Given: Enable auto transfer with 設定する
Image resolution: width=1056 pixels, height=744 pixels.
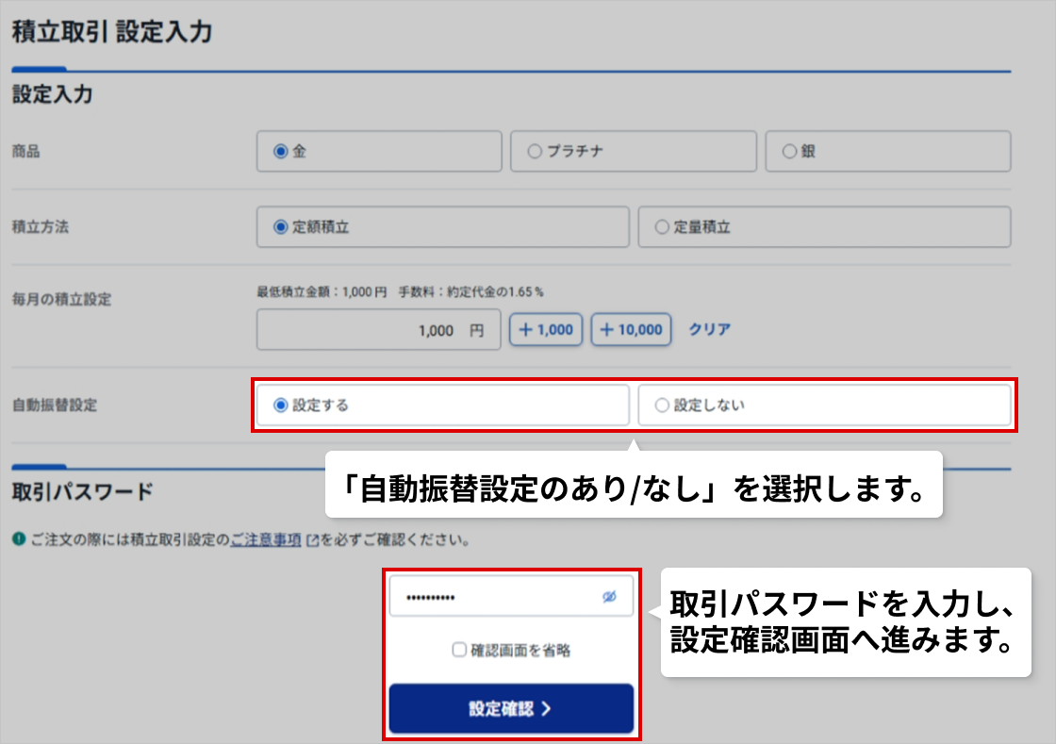Looking at the screenshot, I should 280,405.
